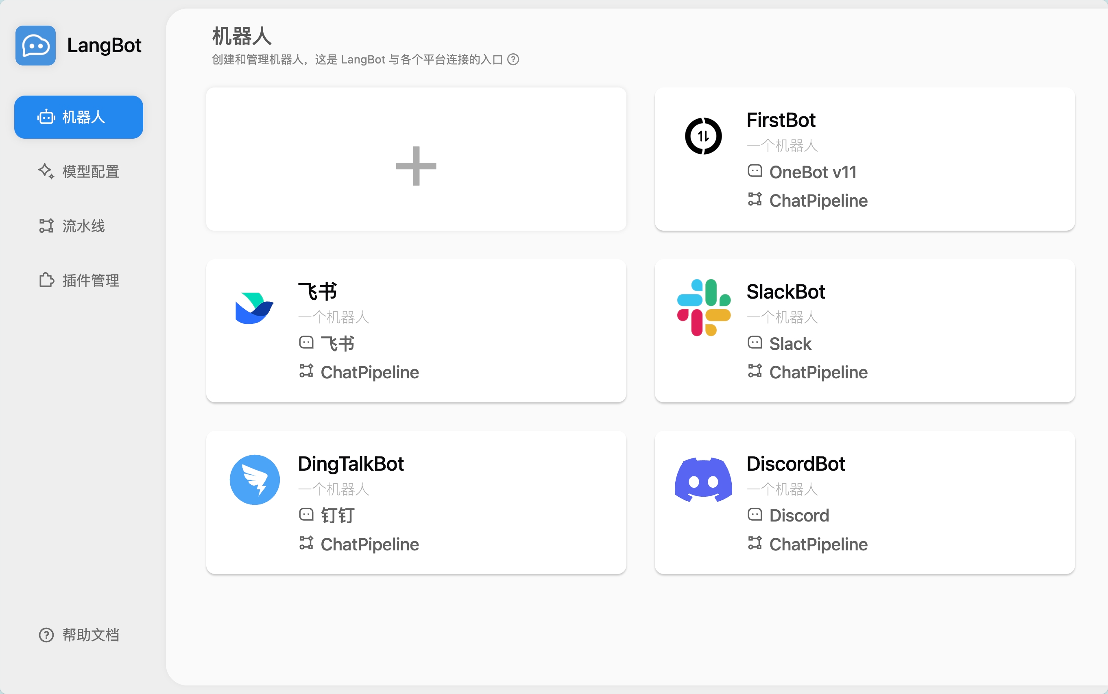Click the Slack logo on SlackBot card
Image resolution: width=1108 pixels, height=694 pixels.
(x=703, y=307)
